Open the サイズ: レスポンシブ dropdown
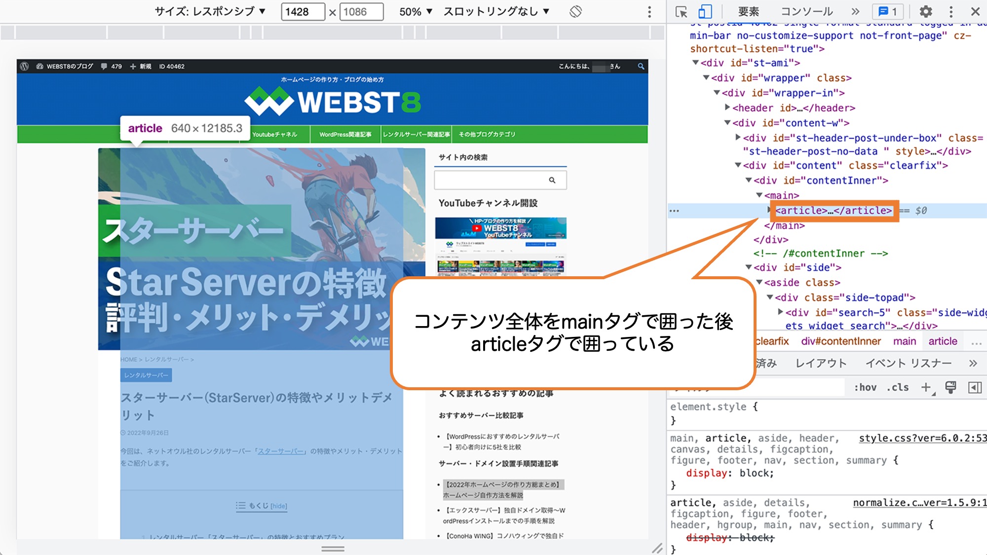 [x=210, y=11]
